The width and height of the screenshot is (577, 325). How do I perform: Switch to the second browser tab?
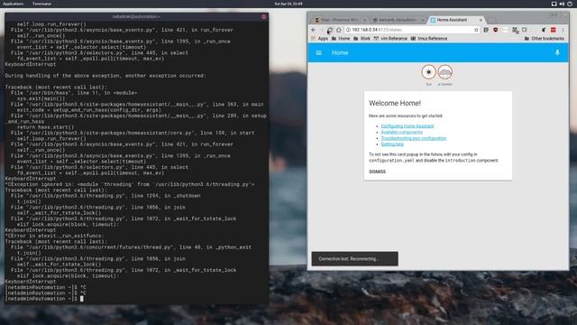(x=398, y=20)
